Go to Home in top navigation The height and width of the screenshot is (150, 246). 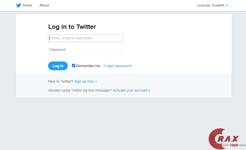coord(27,5)
